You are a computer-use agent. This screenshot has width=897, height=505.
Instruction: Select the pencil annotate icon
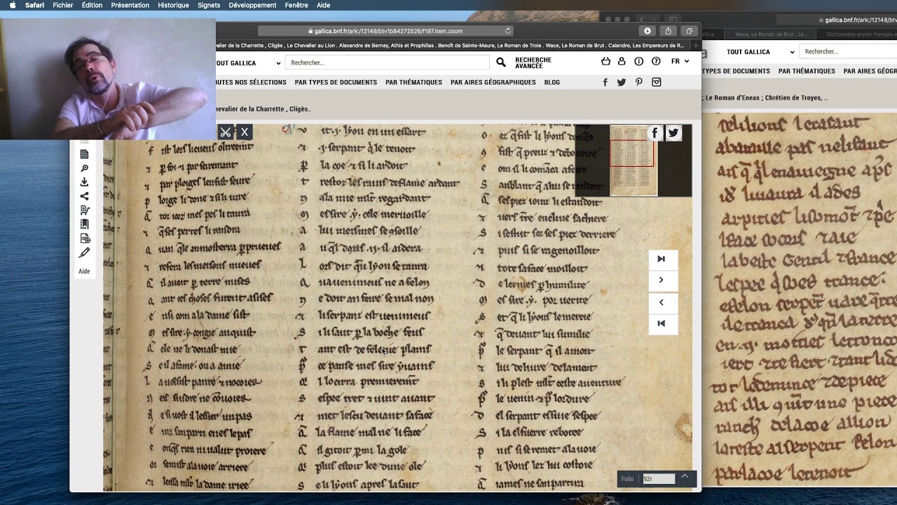[x=85, y=252]
